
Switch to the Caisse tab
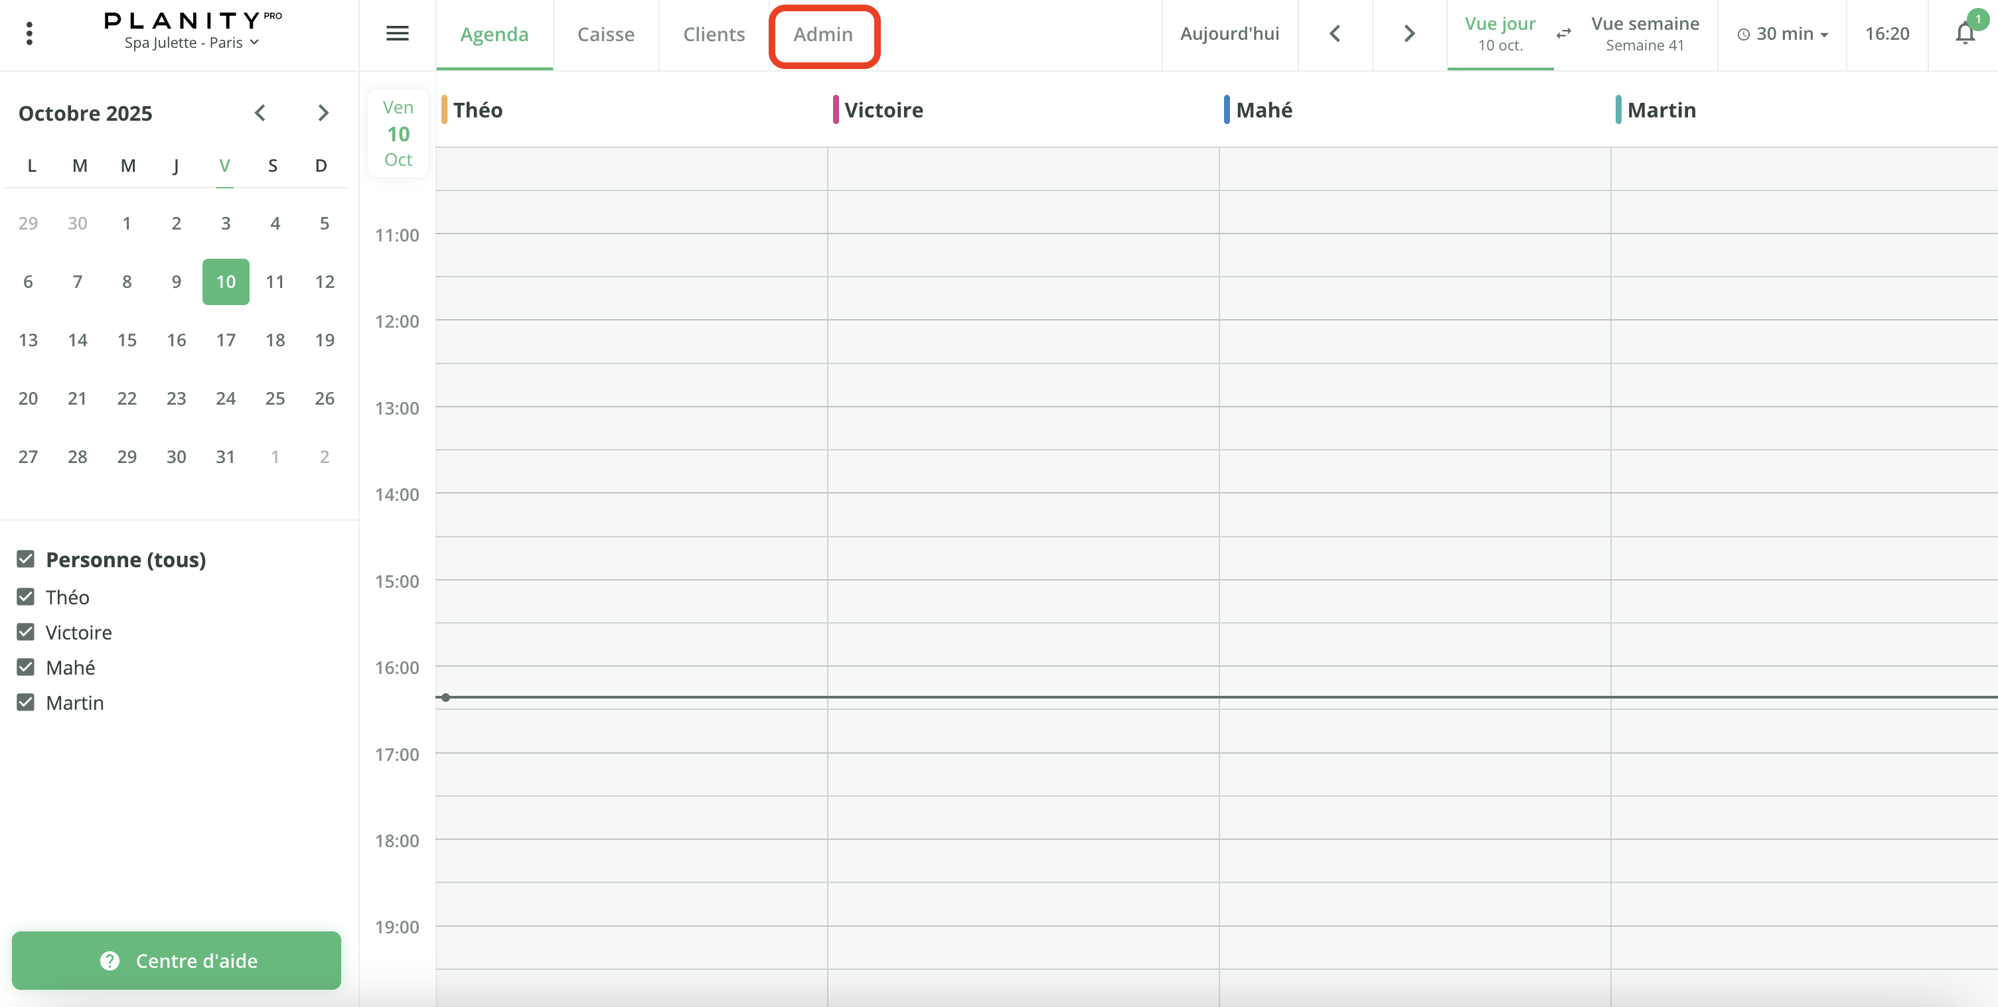pos(606,34)
